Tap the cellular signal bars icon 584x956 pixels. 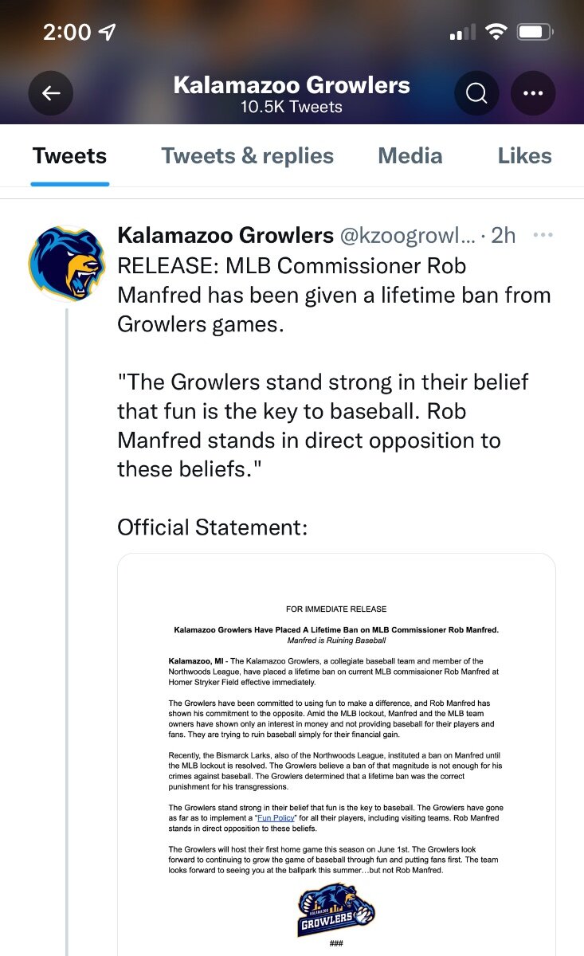pos(462,33)
